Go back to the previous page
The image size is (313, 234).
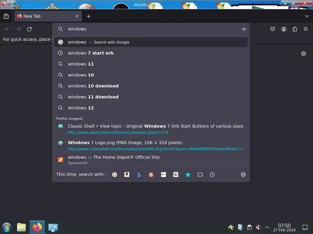point(7,29)
